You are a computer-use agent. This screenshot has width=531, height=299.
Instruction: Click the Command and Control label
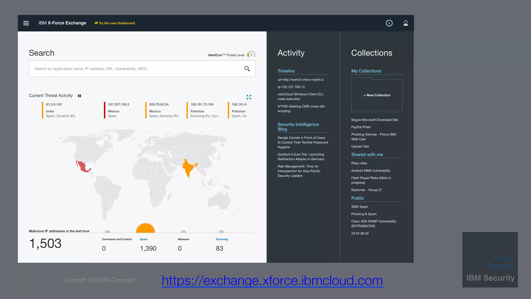pyautogui.click(x=117, y=239)
